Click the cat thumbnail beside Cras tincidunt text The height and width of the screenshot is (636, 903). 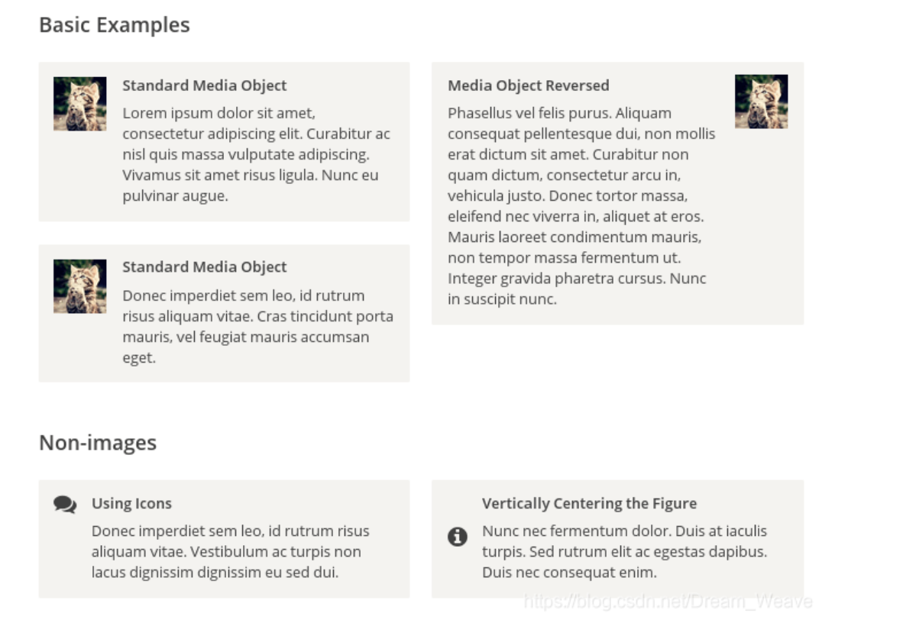pyautogui.click(x=80, y=286)
